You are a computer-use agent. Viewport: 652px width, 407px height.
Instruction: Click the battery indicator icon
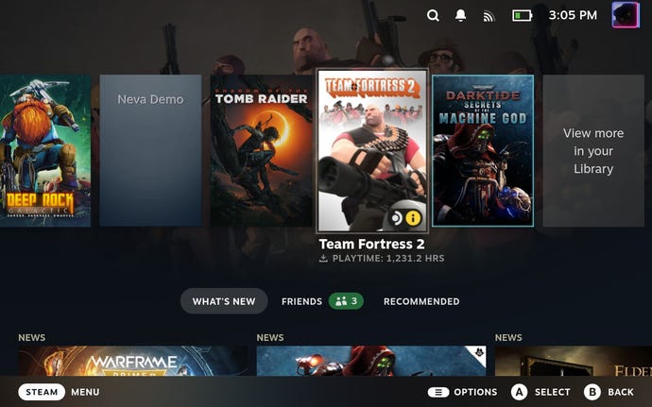(x=522, y=15)
